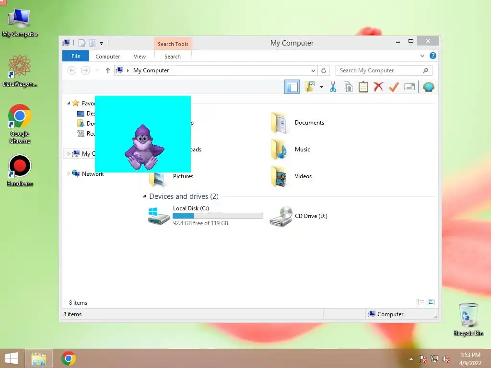
Task: Switch to large icons view layout icon
Action: coord(431,302)
